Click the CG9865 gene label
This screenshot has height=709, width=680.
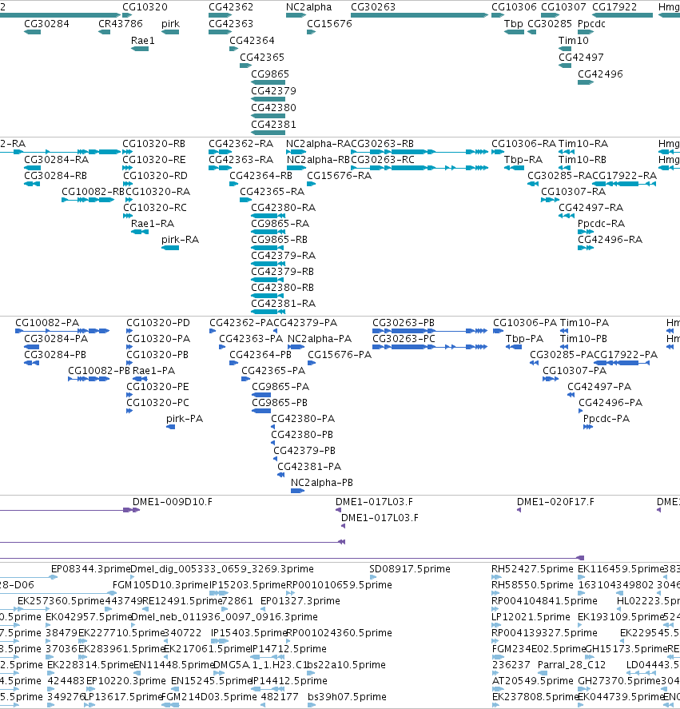click(270, 74)
